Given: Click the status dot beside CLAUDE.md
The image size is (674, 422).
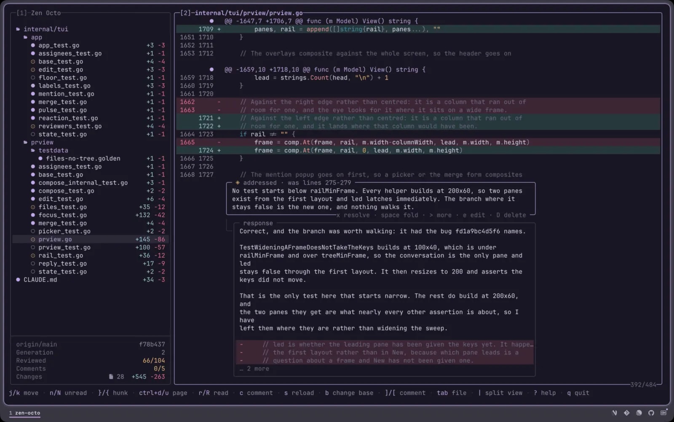Looking at the screenshot, I should pos(18,280).
